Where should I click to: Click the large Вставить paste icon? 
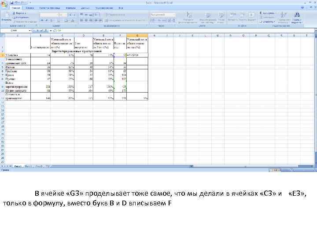coord(6,17)
